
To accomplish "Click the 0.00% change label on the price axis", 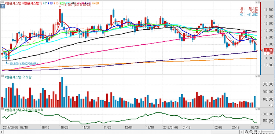I will pyautogui.click(x=269, y=53).
